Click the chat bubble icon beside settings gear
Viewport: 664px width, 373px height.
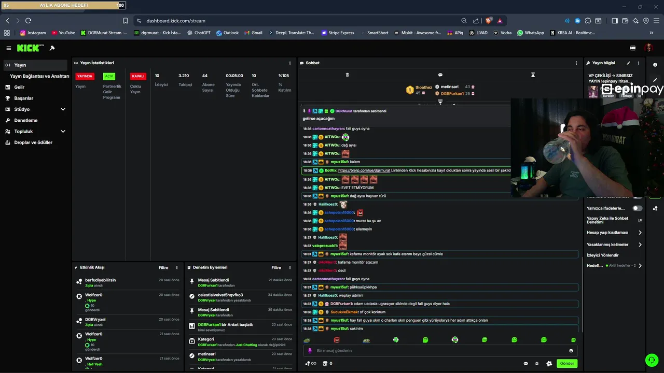525,364
